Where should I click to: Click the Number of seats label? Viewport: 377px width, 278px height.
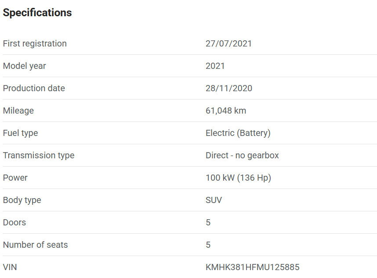[35, 245]
